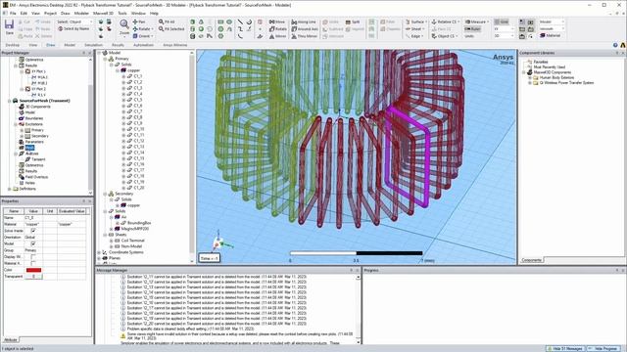Open the 3D movement mode dropdown
The height and width of the screenshot is (352, 627).
coord(504,35)
